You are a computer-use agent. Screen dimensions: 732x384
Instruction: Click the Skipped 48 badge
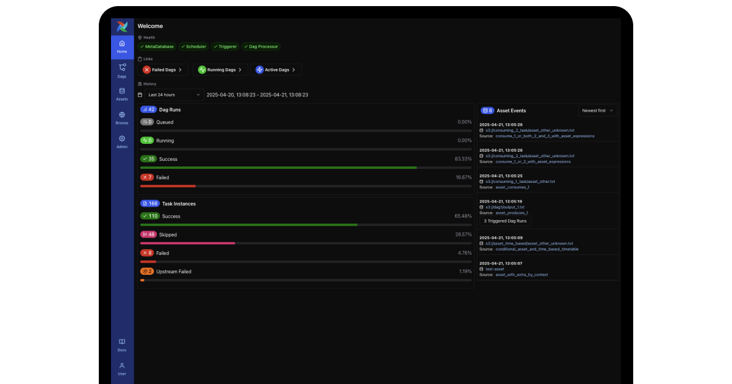[148, 234]
